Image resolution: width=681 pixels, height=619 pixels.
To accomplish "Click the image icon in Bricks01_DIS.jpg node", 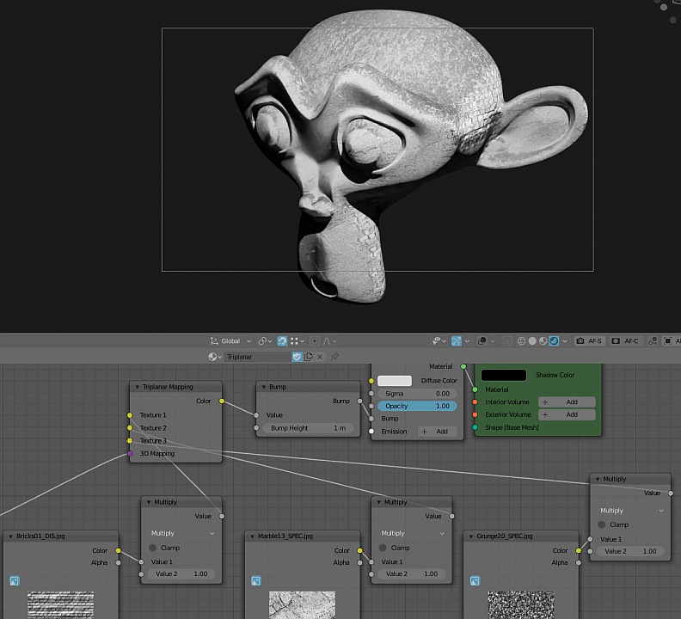I will click(15, 581).
